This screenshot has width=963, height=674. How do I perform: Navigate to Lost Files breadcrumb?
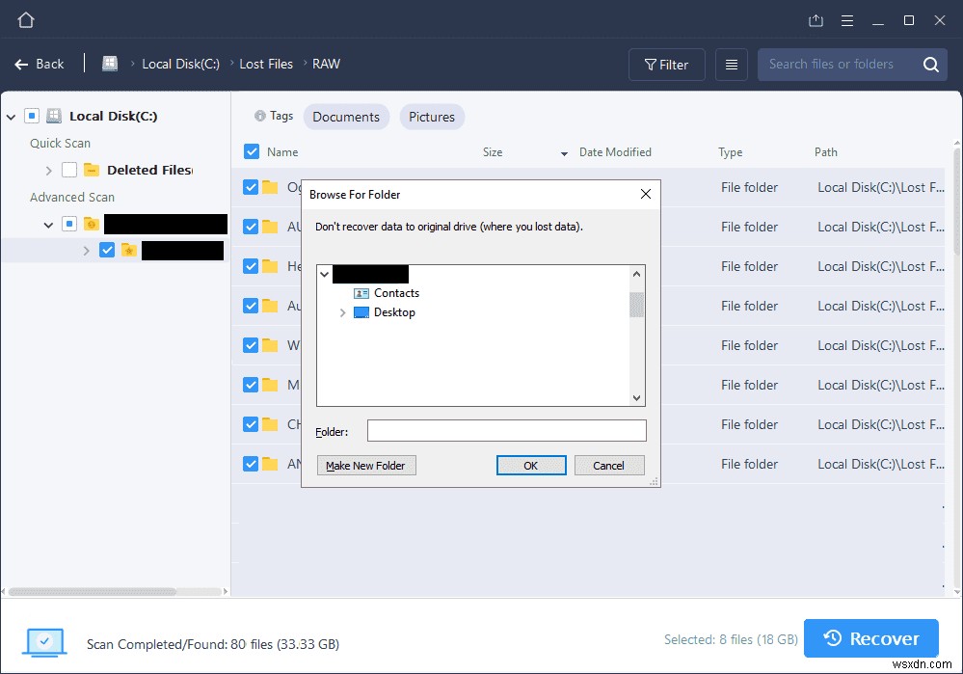tap(266, 64)
